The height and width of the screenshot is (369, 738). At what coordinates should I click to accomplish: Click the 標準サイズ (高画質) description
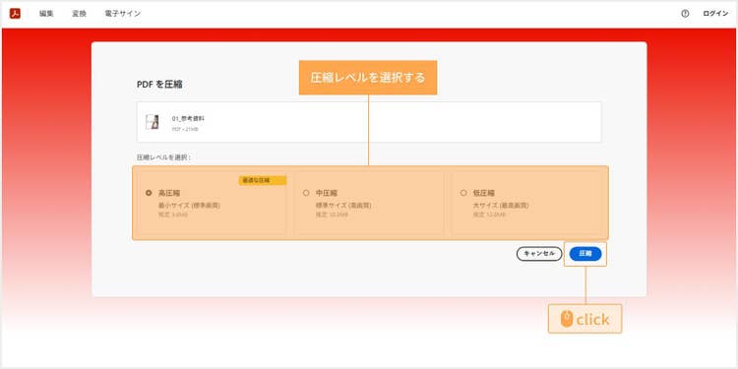[x=343, y=206]
